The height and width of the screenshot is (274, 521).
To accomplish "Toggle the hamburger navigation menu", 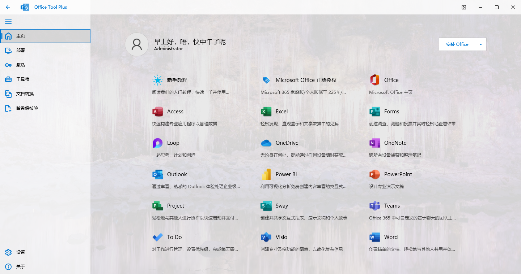I will click(x=8, y=22).
